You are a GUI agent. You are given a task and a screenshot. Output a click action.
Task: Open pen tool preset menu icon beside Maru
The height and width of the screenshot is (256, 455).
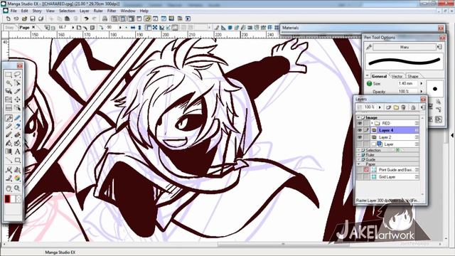click(439, 47)
